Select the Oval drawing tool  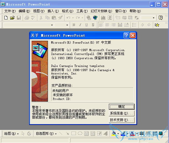coord(80,134)
